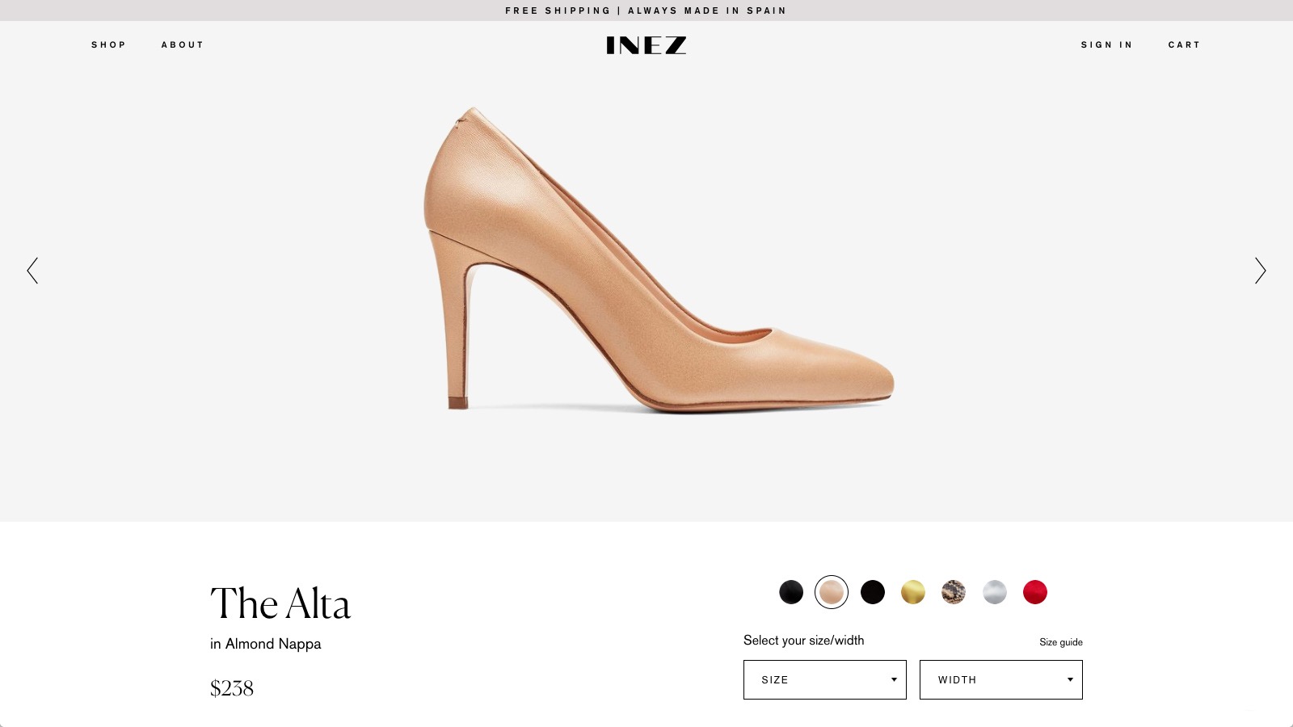Open the SHOP menu

[x=109, y=44]
